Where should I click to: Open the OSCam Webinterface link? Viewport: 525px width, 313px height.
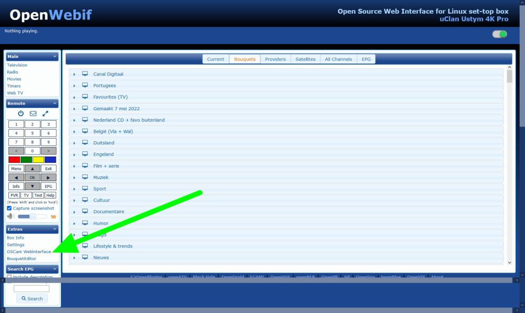29,252
